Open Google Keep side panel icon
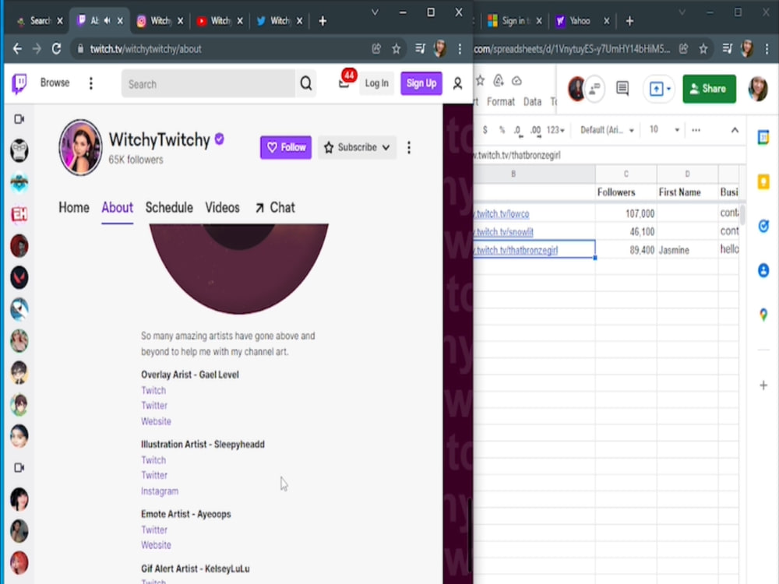Image resolution: width=779 pixels, height=584 pixels. click(x=763, y=181)
